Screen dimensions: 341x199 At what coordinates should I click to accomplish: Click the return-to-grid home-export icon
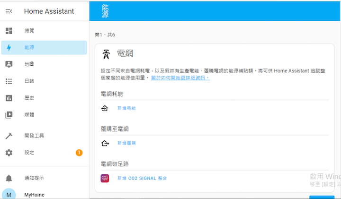tap(105, 143)
